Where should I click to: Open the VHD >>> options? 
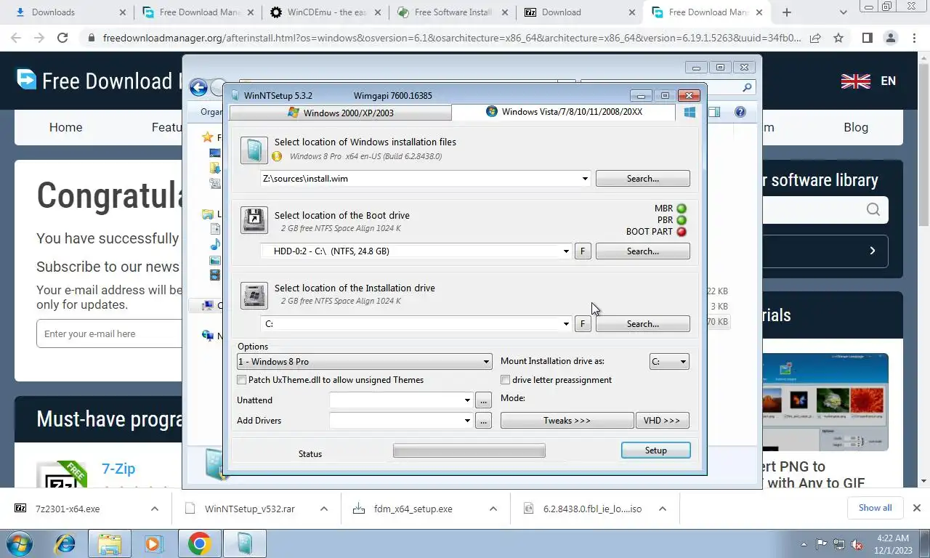pos(662,421)
